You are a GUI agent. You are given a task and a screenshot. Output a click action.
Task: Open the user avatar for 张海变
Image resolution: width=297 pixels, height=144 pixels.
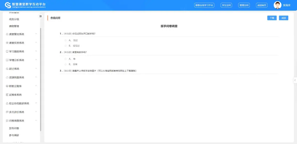[x=277, y=5]
